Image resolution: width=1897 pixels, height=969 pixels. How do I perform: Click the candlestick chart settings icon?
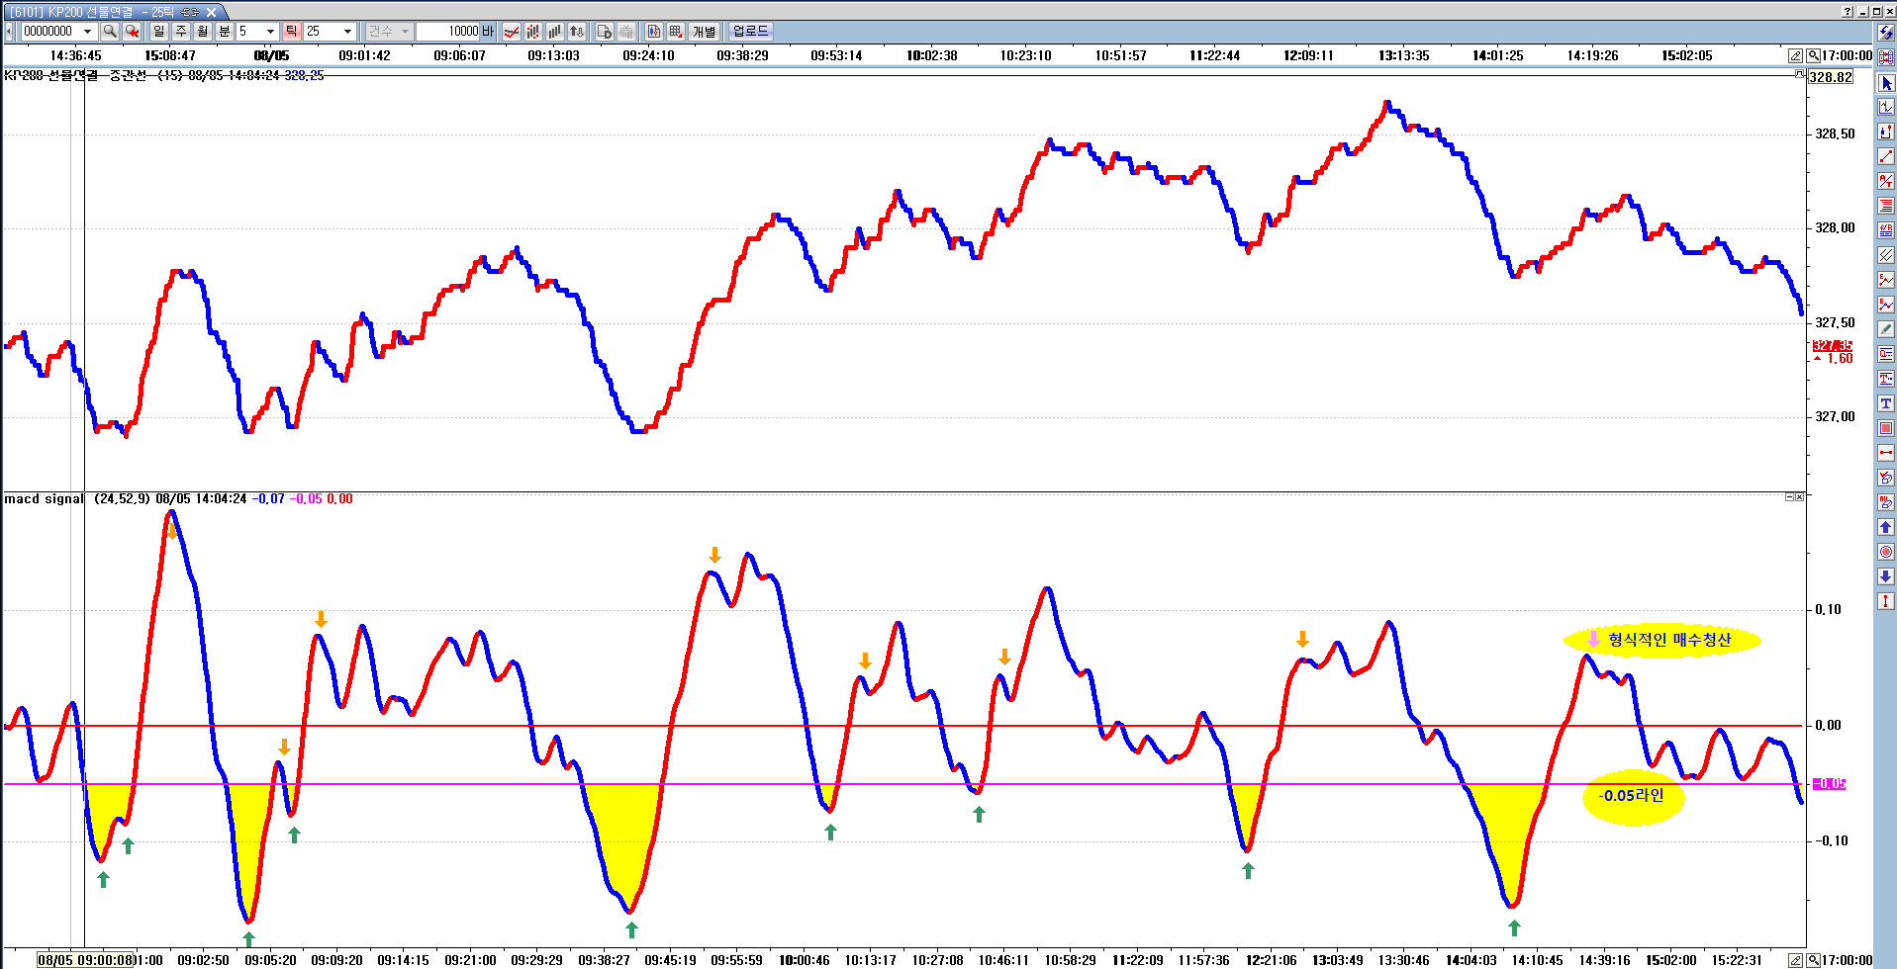click(654, 32)
